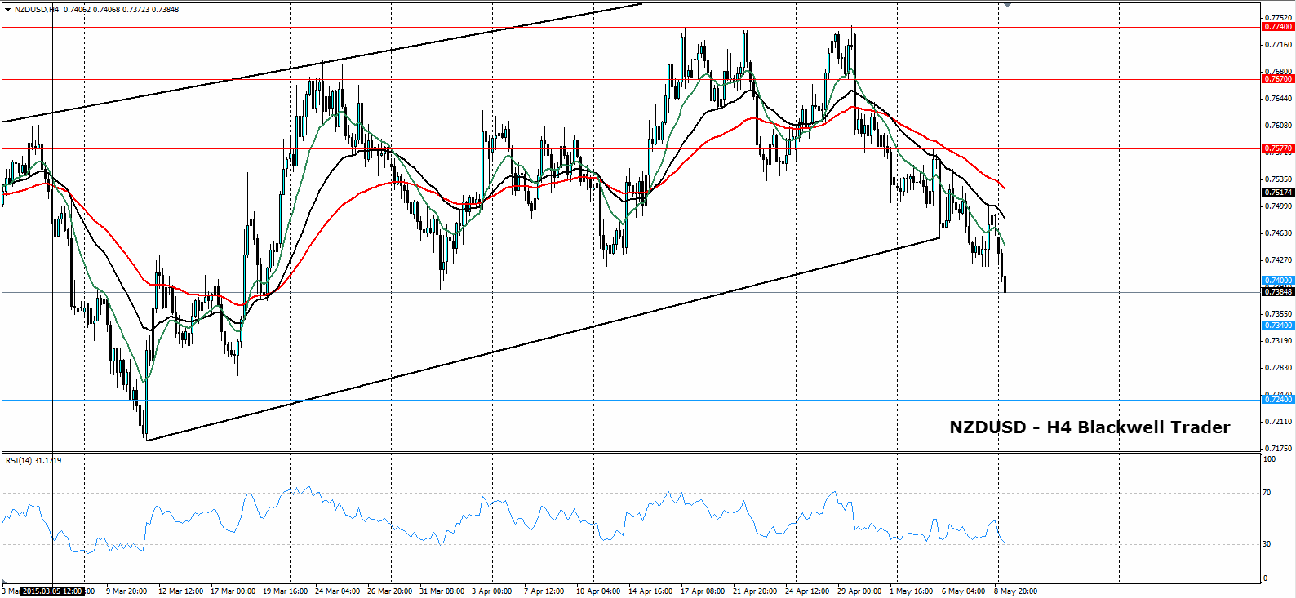This screenshot has width=1296, height=598.
Task: Click the RSI scale value 70
Action: (x=1267, y=493)
